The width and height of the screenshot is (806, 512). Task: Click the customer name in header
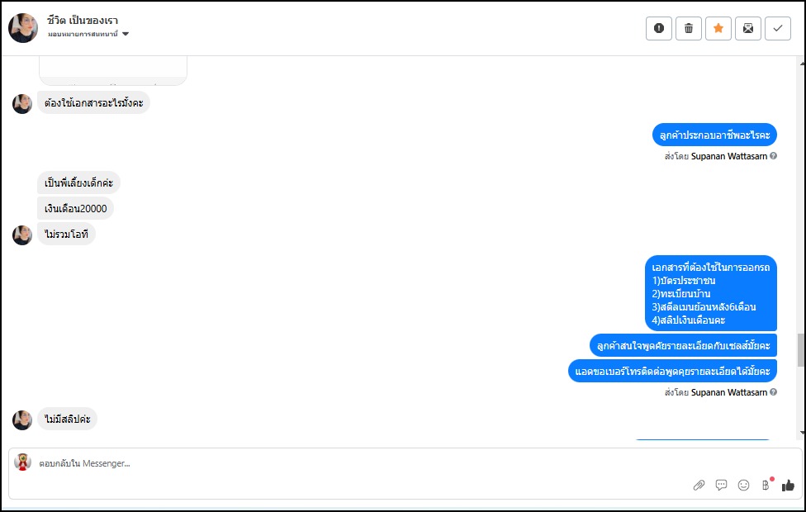coord(83,21)
